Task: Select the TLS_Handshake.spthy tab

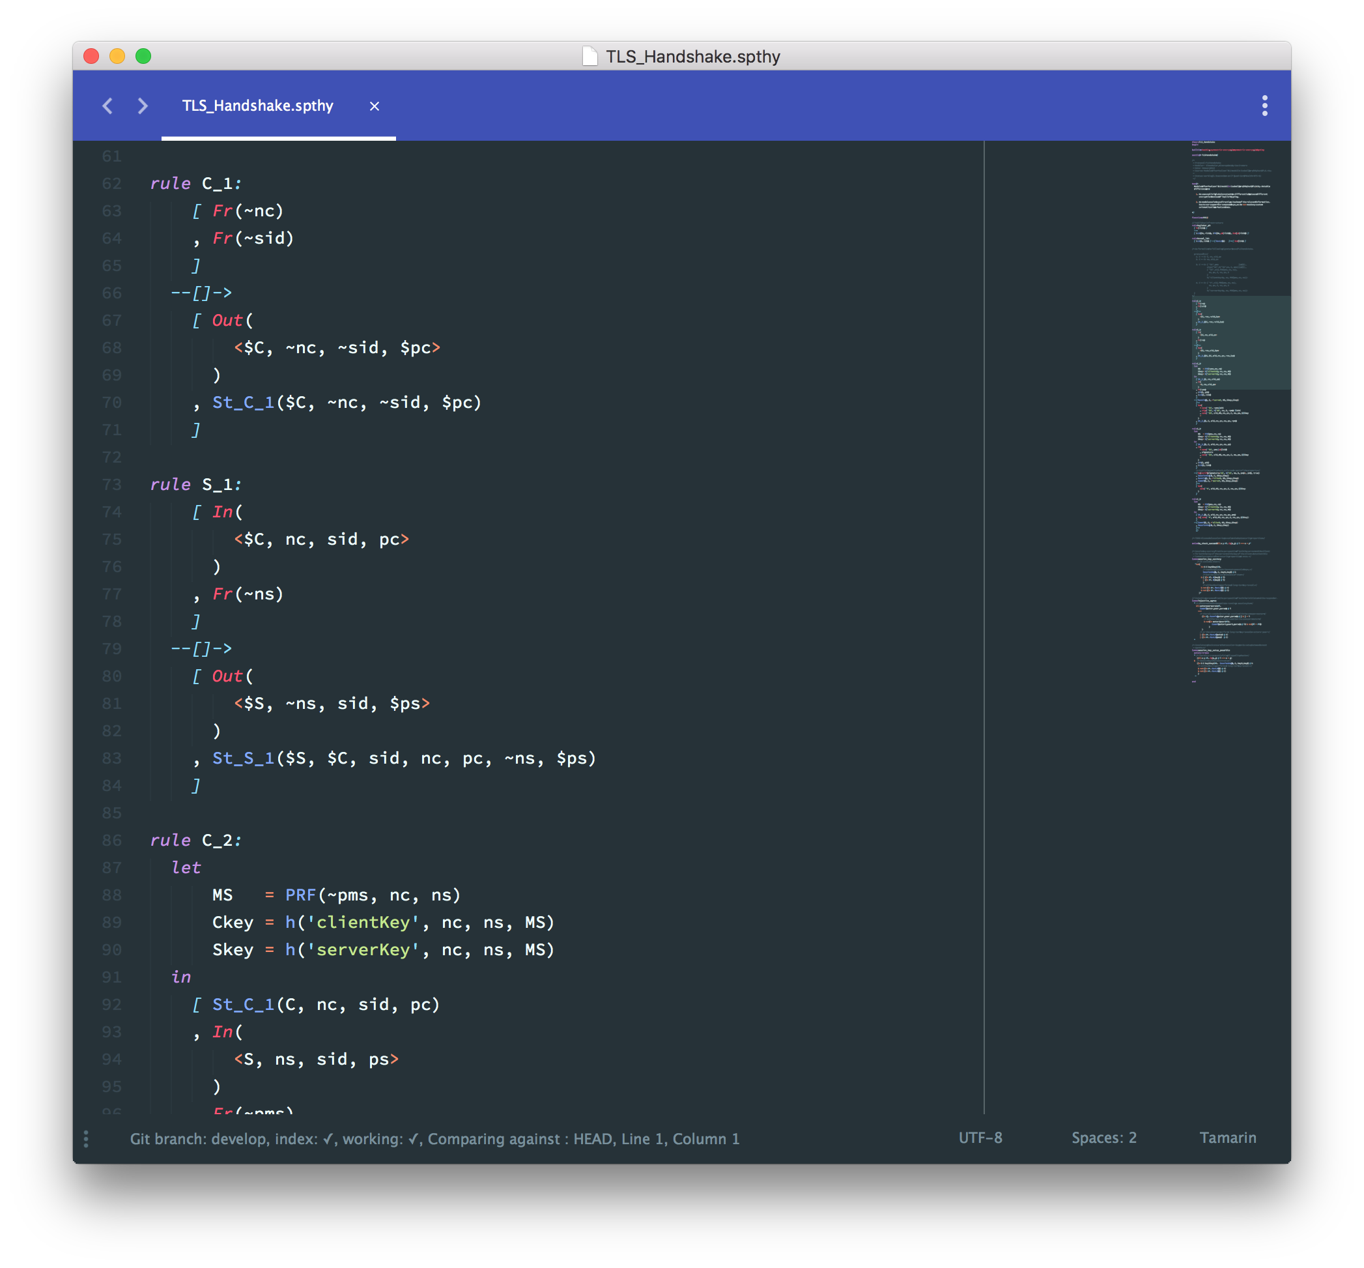Action: (x=258, y=106)
